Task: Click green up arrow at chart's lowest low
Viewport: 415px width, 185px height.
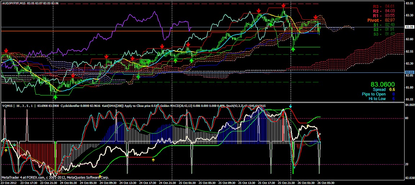Action: (55, 96)
